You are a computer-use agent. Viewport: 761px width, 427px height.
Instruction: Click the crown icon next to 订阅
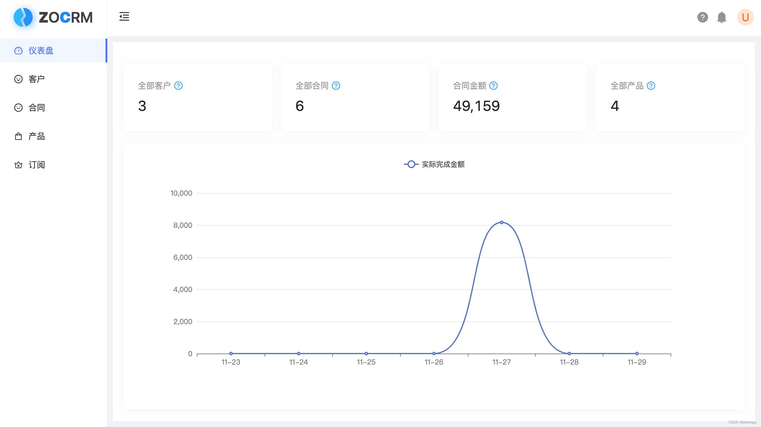click(x=18, y=165)
